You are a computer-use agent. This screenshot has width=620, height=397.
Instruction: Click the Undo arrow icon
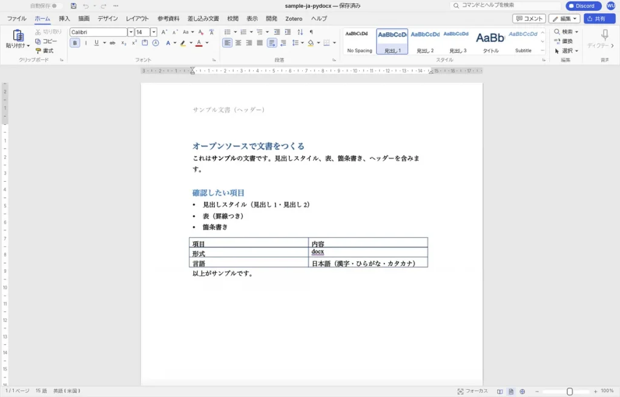tap(86, 6)
